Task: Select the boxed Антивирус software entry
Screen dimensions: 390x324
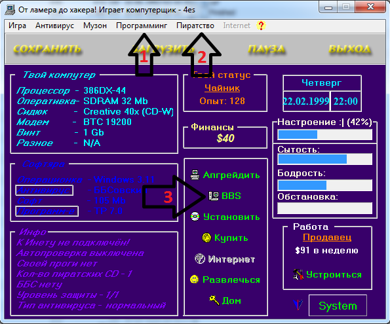Action: click(x=45, y=190)
